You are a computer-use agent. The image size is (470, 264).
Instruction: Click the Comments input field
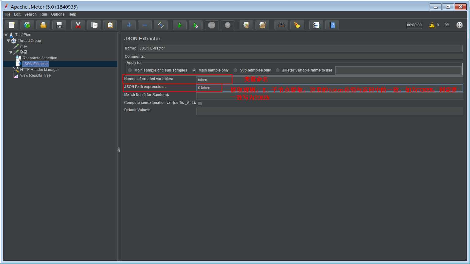click(304, 57)
